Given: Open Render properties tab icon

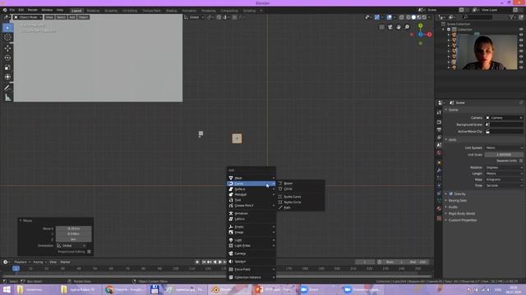Looking at the screenshot, I should tap(439, 122).
